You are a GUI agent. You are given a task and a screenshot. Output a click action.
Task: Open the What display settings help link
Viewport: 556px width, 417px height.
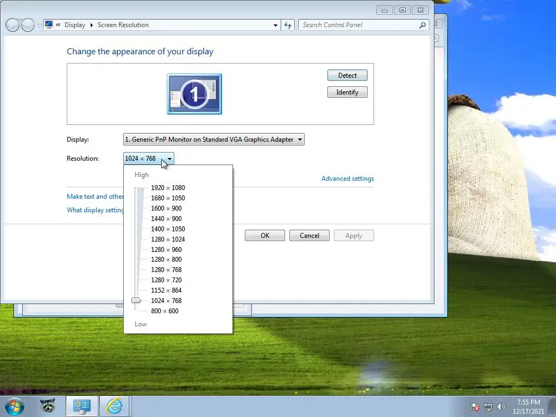click(95, 210)
